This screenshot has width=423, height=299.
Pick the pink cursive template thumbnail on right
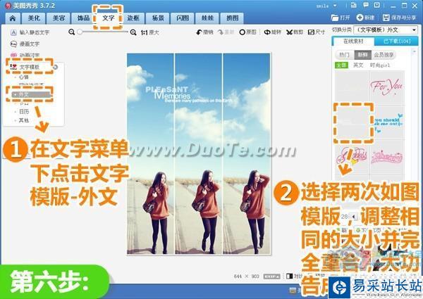[387, 158]
